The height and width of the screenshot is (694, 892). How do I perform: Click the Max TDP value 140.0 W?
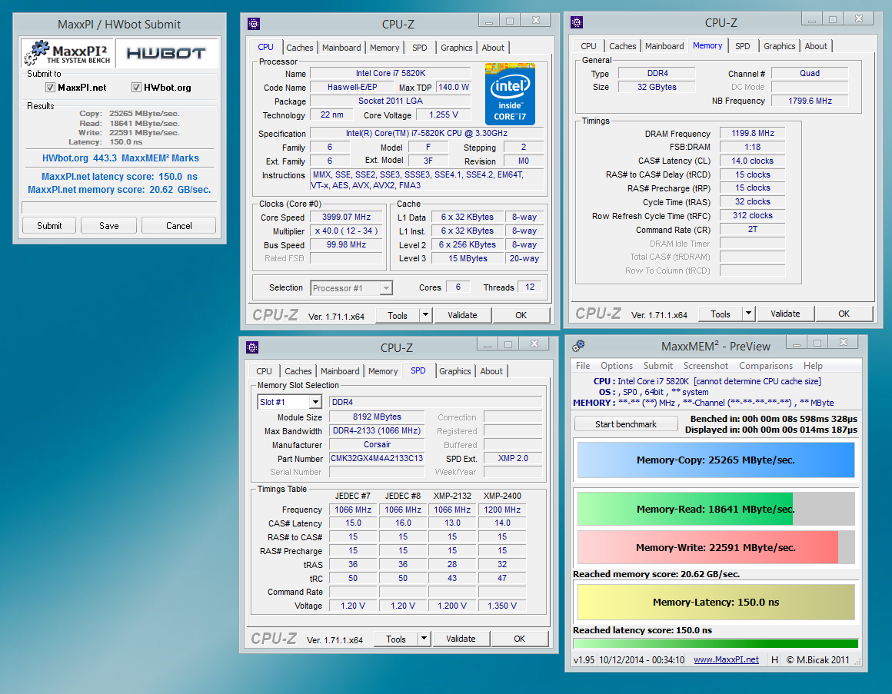(454, 87)
